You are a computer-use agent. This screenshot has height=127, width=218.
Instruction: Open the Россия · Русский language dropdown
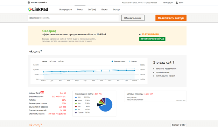(x=39, y=2)
